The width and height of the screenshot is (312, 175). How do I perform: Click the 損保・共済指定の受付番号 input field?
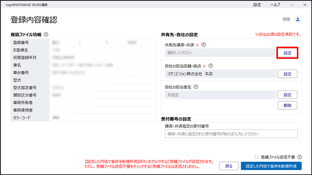click(231, 134)
